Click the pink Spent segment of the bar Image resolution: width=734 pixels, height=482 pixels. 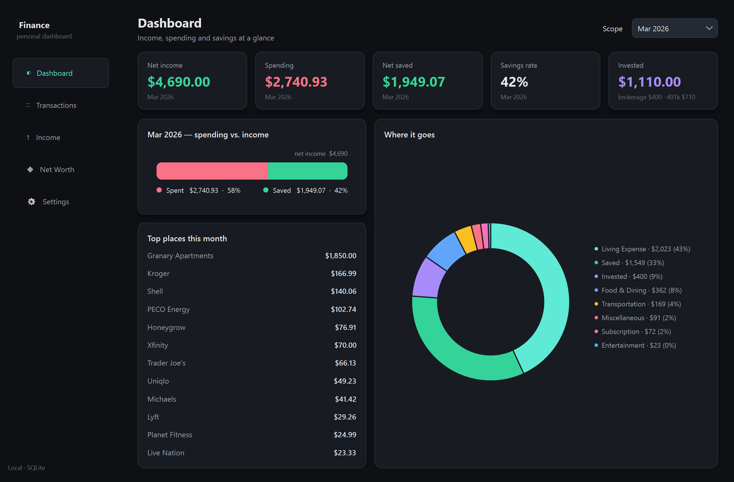212,171
